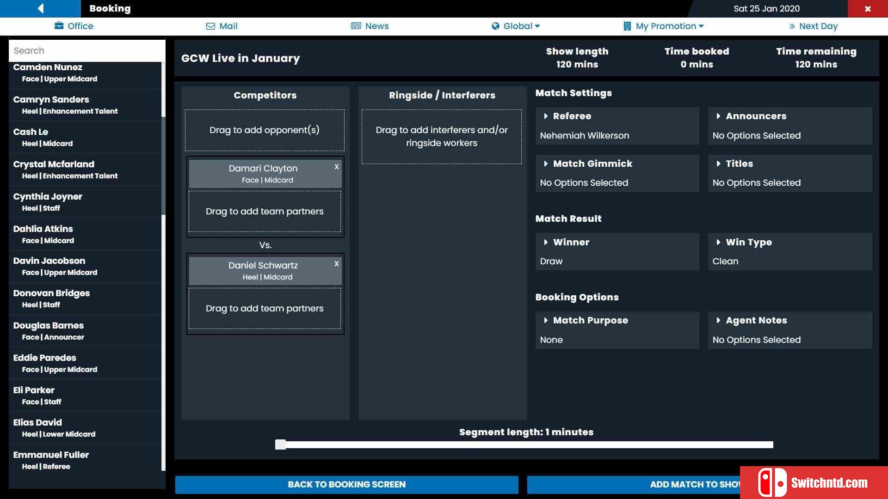Close the window with the red X
The width and height of the screenshot is (888, 499).
868,9
